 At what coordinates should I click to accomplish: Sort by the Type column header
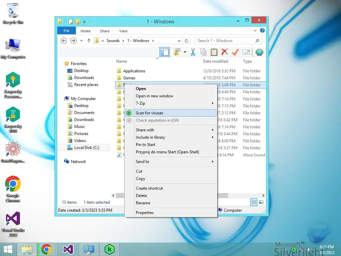coord(253,61)
